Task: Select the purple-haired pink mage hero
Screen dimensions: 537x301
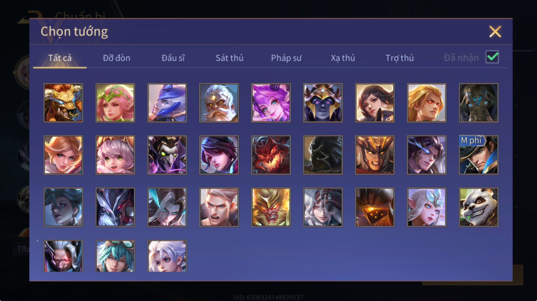Action: tap(271, 103)
